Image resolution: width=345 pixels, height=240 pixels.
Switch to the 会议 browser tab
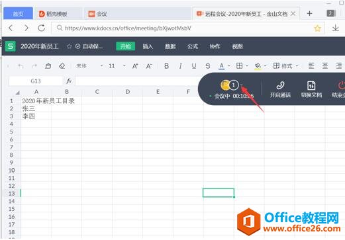coord(137,14)
